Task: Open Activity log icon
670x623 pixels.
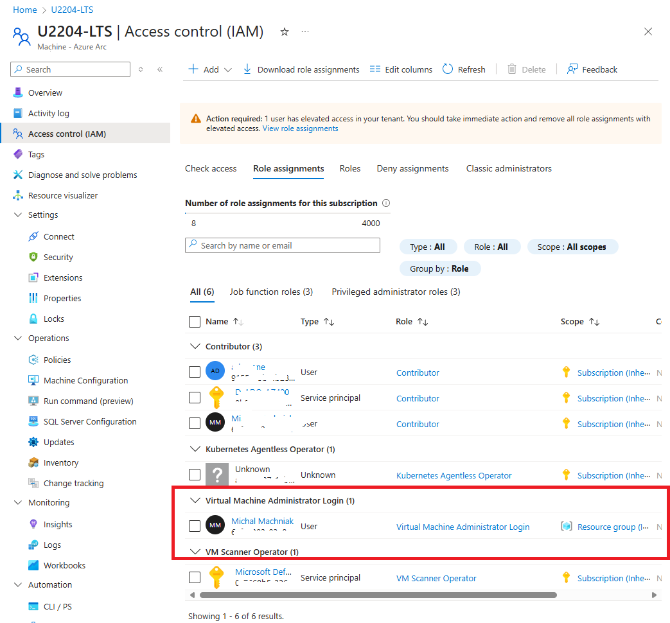Action: pyautogui.click(x=18, y=113)
